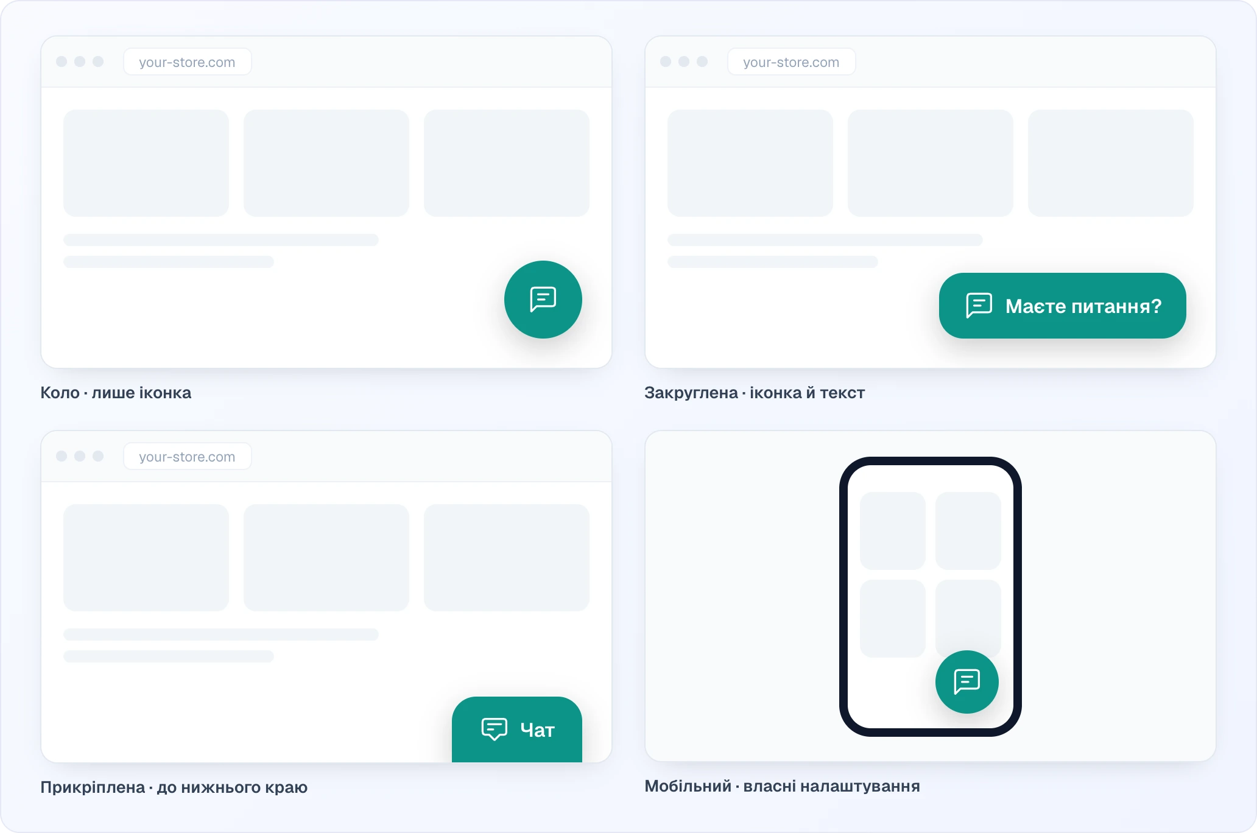Image resolution: width=1257 pixels, height=833 pixels.
Task: Select the 'Коло · лише іконка' caption
Action: 116,393
